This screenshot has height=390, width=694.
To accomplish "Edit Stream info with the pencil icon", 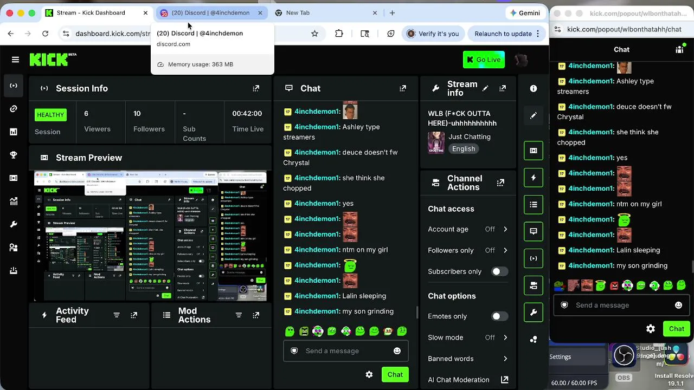I will click(486, 88).
